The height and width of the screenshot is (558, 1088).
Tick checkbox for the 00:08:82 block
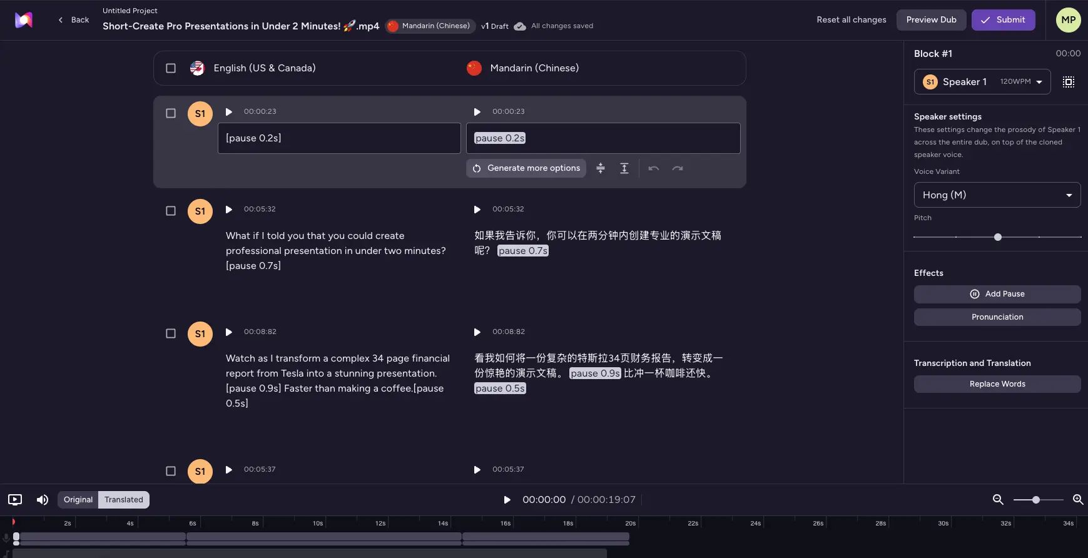(x=171, y=333)
